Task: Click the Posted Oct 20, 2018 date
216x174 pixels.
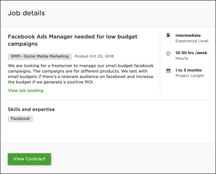Action: (94, 56)
